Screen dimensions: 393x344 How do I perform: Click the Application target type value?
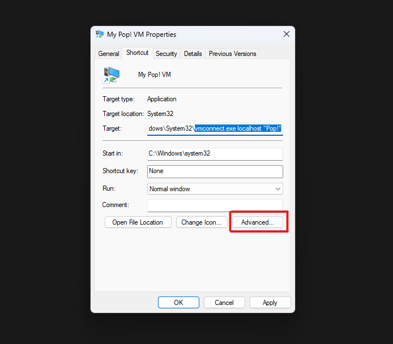pos(161,99)
